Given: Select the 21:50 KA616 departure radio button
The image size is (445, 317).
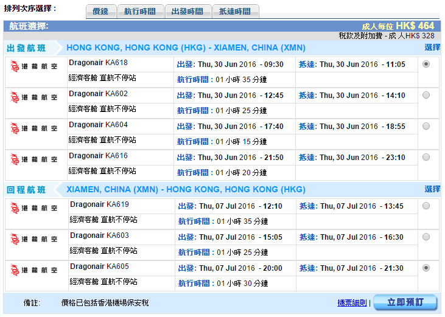Looking at the screenshot, I should pos(426,157).
